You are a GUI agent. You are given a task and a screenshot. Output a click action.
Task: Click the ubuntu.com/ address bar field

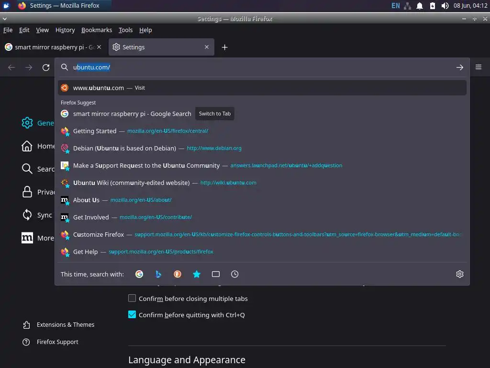(263, 67)
